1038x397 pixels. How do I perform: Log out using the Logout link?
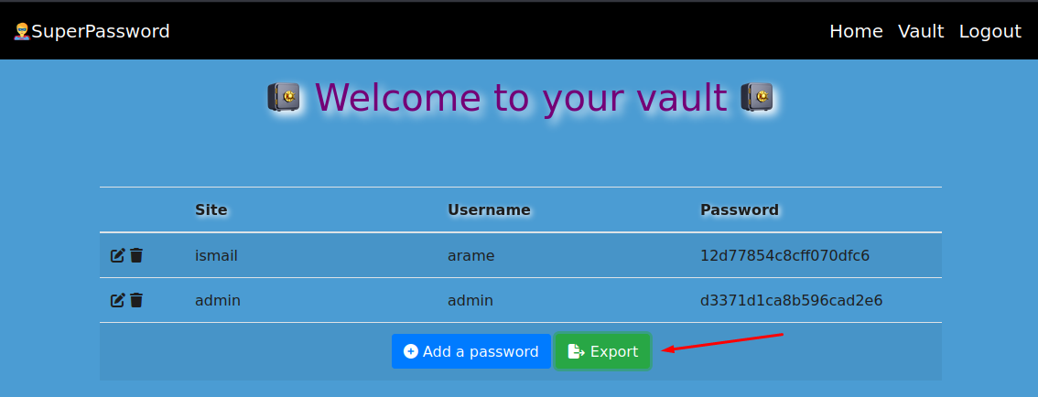pyautogui.click(x=989, y=31)
